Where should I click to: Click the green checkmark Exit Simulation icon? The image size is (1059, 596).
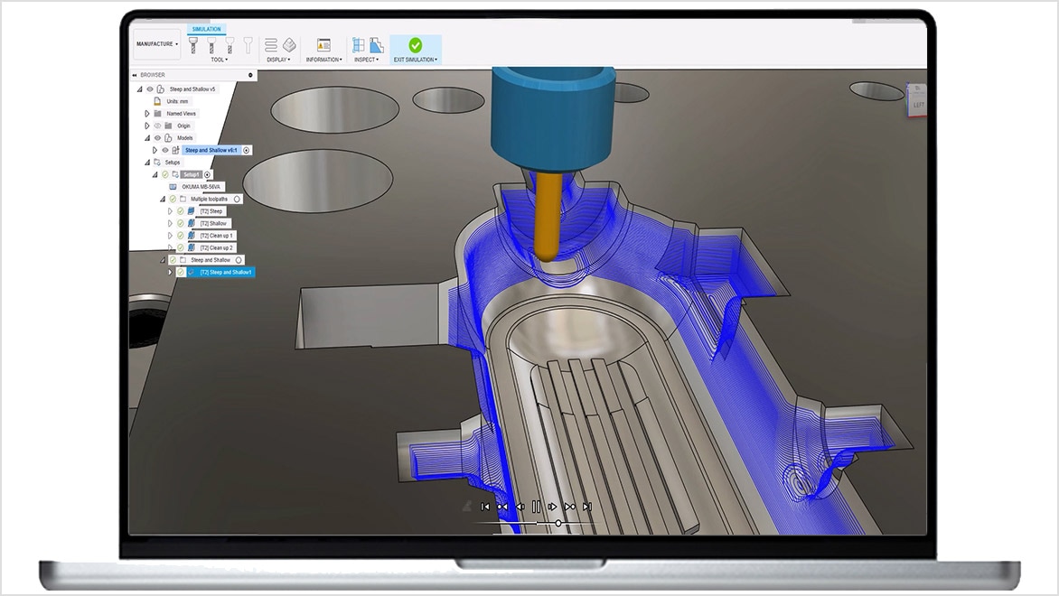(415, 44)
